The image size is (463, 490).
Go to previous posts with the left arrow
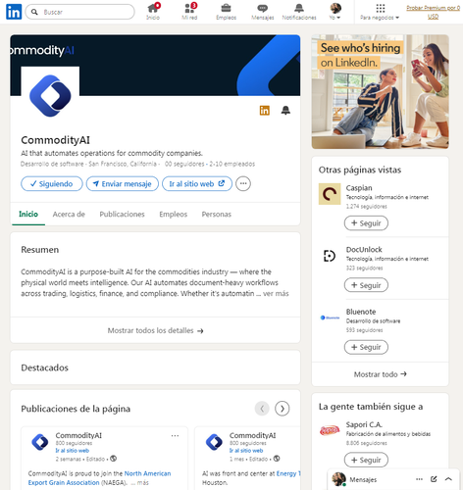pyautogui.click(x=262, y=409)
